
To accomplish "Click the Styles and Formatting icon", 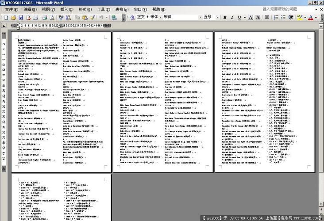I will 131,17.
